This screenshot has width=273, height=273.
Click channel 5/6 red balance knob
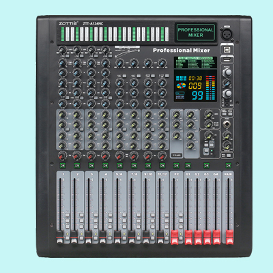click(x=119, y=156)
